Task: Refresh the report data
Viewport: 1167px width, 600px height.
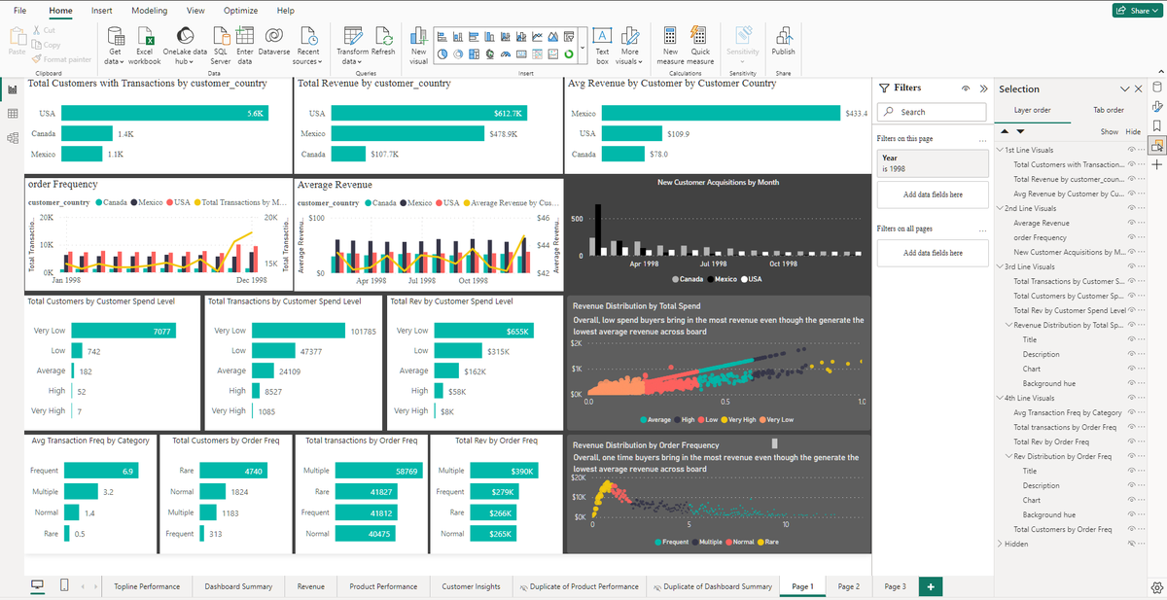Action: tap(383, 42)
